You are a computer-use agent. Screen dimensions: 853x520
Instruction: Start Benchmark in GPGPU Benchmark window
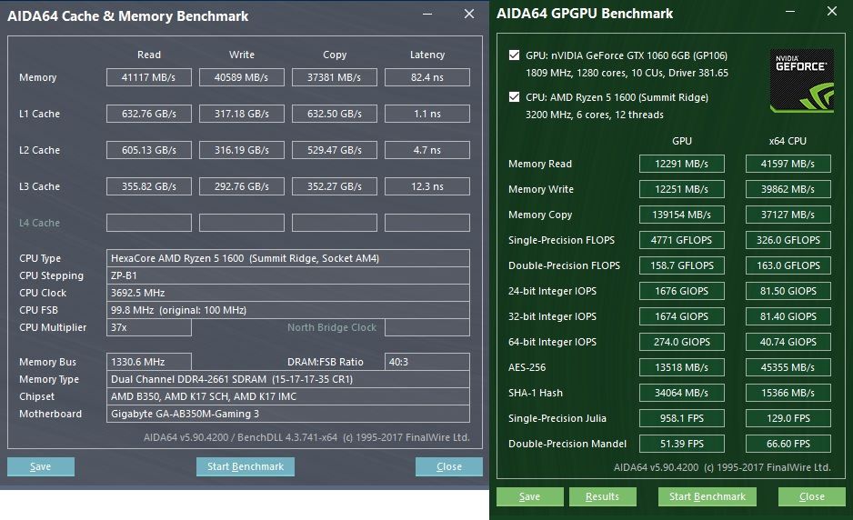[x=707, y=496]
